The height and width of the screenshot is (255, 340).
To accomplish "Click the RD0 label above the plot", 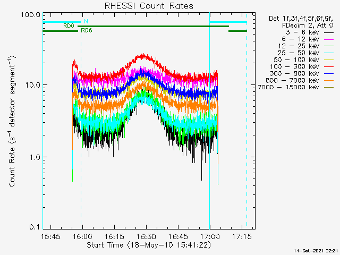I will [69, 25].
